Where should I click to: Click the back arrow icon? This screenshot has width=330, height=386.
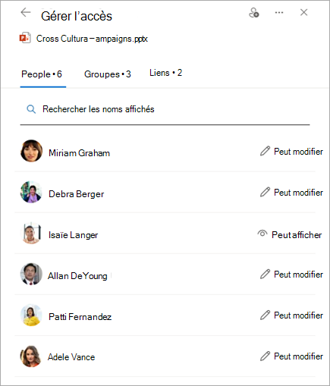[x=26, y=12]
